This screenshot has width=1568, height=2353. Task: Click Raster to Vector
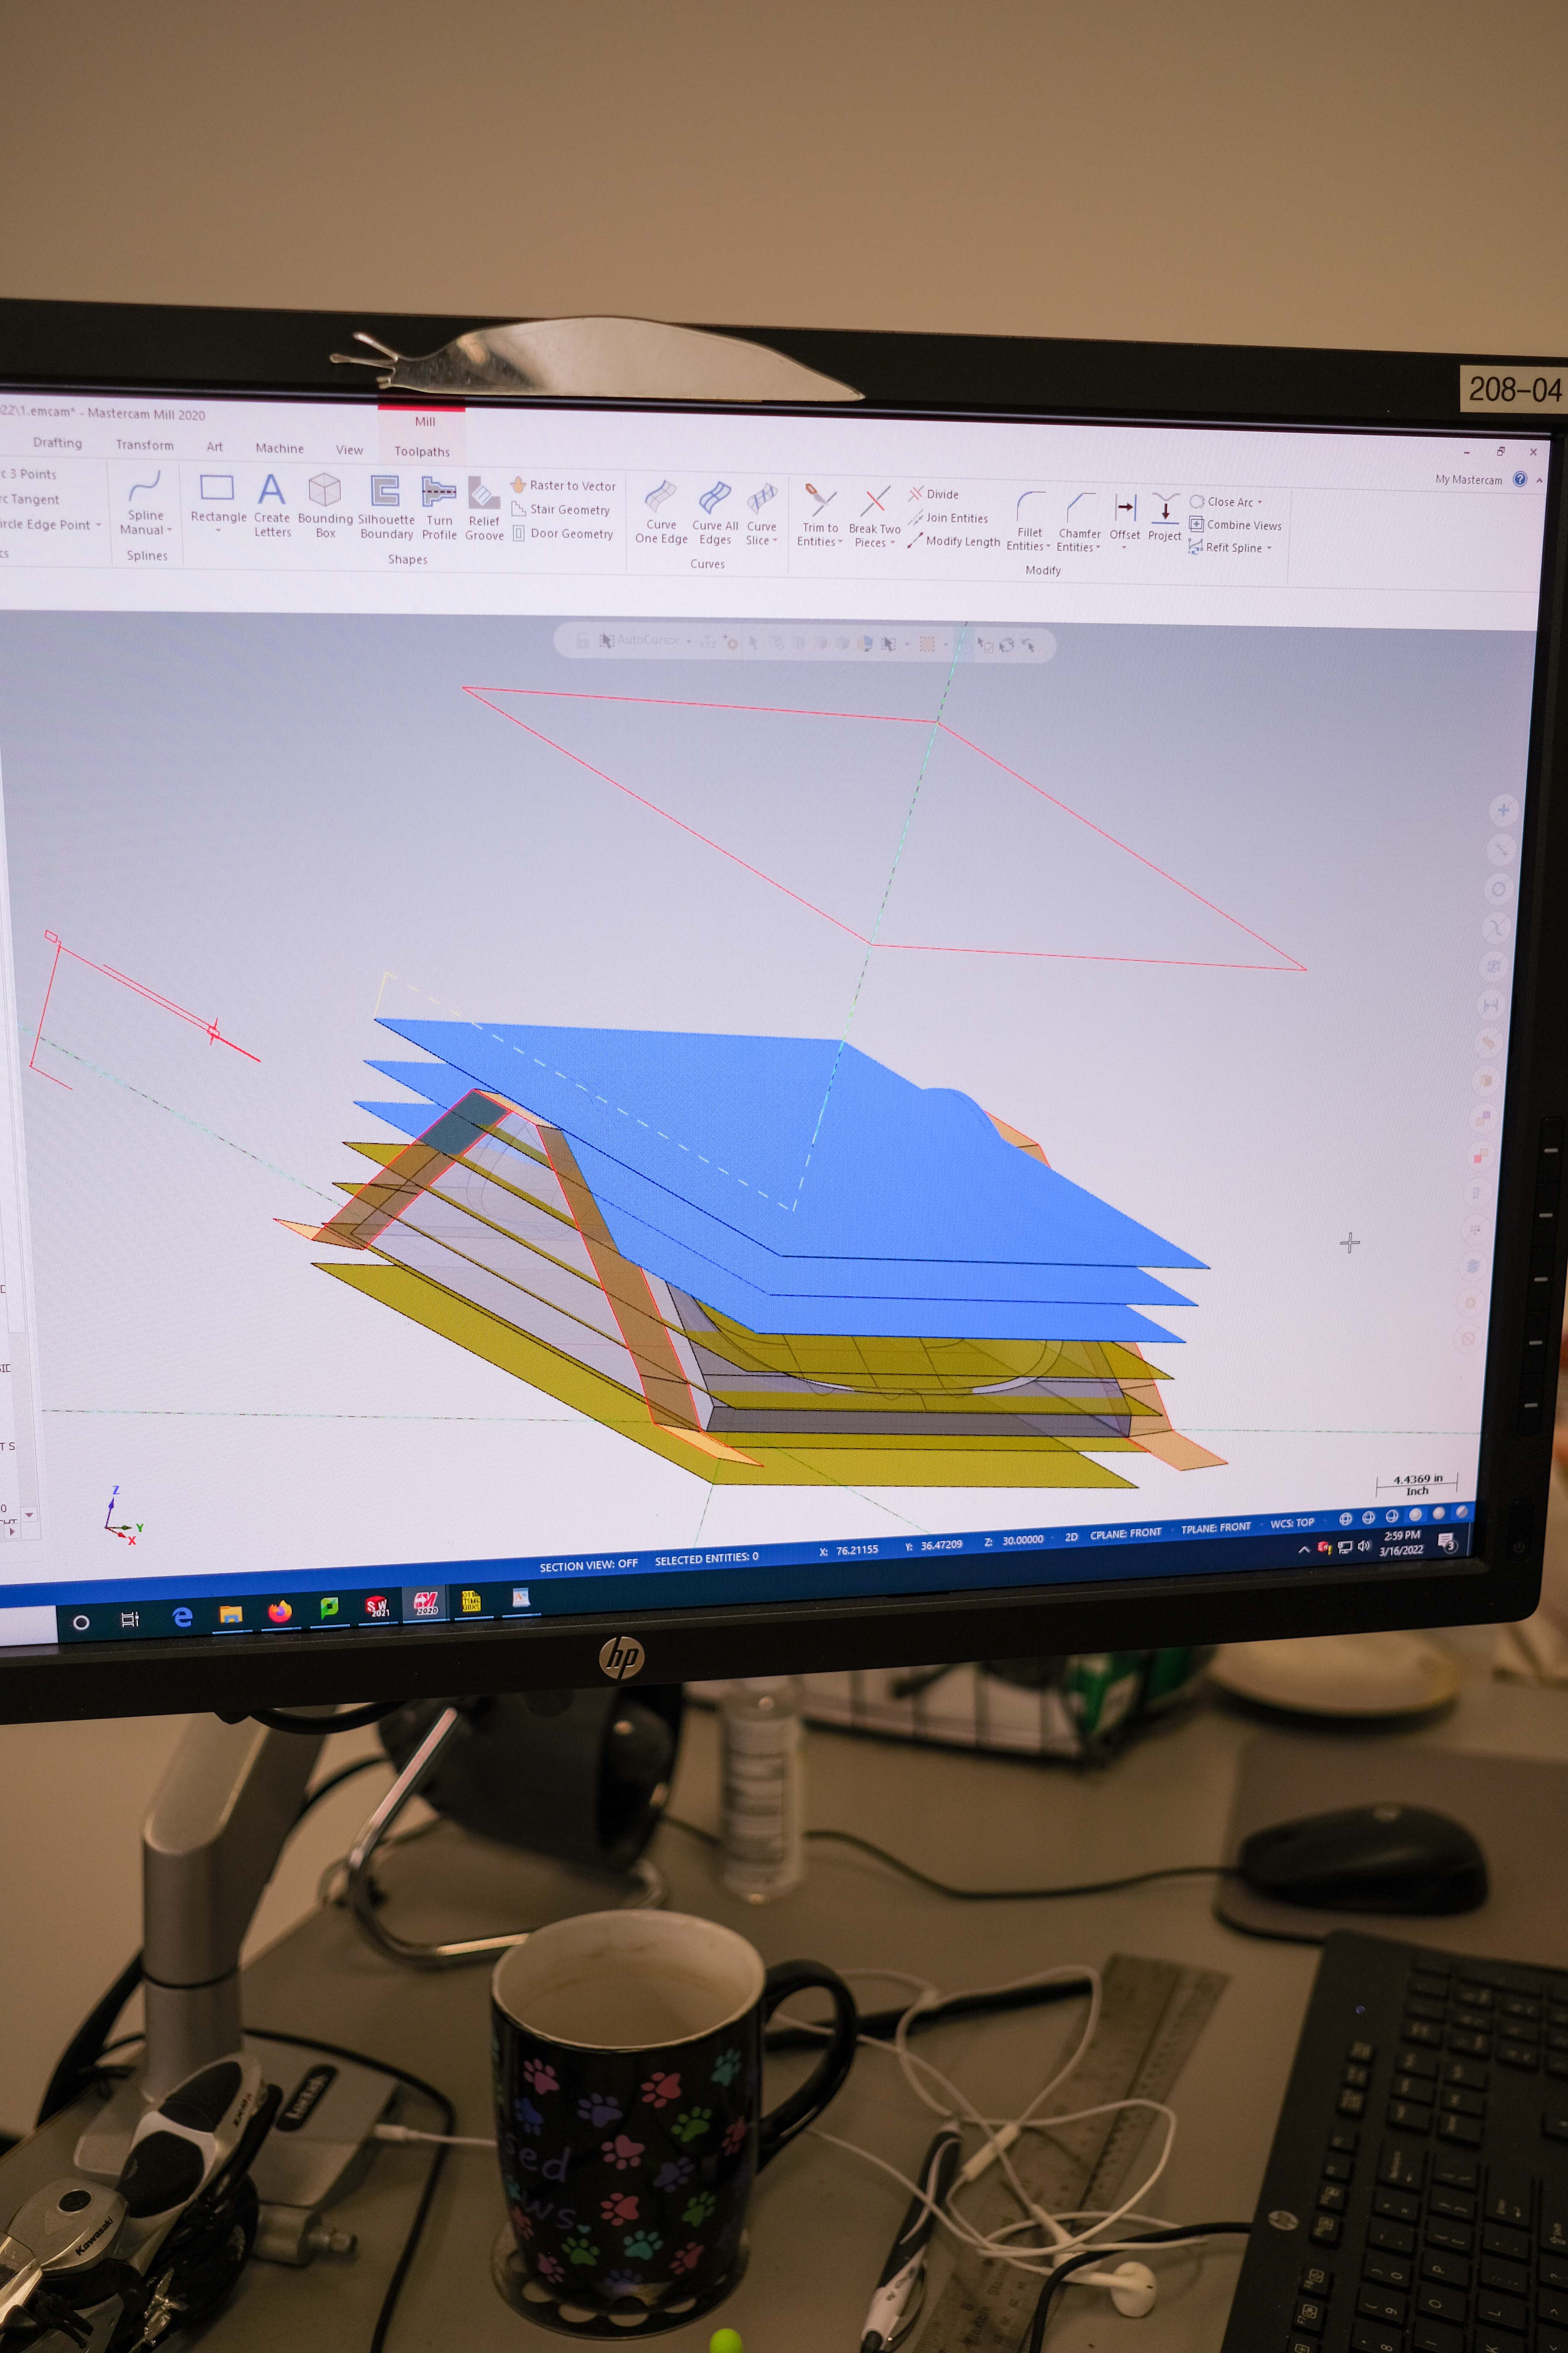click(x=564, y=485)
